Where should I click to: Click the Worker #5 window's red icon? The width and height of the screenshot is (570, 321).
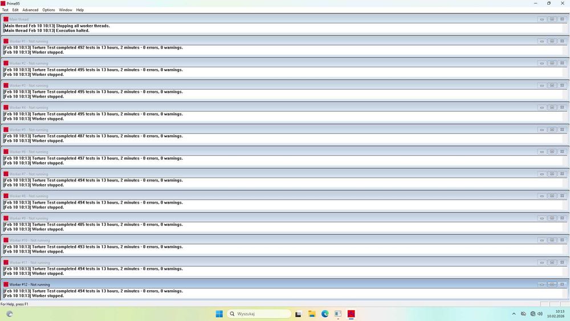[x=6, y=130]
